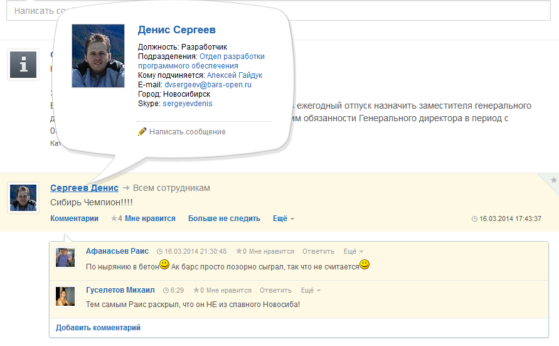Click the star in Гуселетов Михаил comment
Viewport: 559px width, 346px height.
click(196, 290)
